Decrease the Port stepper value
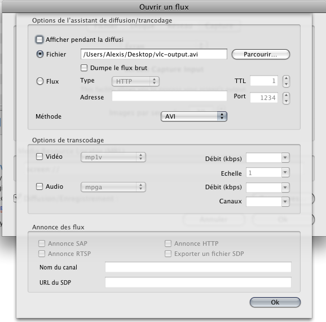326x322 pixels. tap(286, 101)
